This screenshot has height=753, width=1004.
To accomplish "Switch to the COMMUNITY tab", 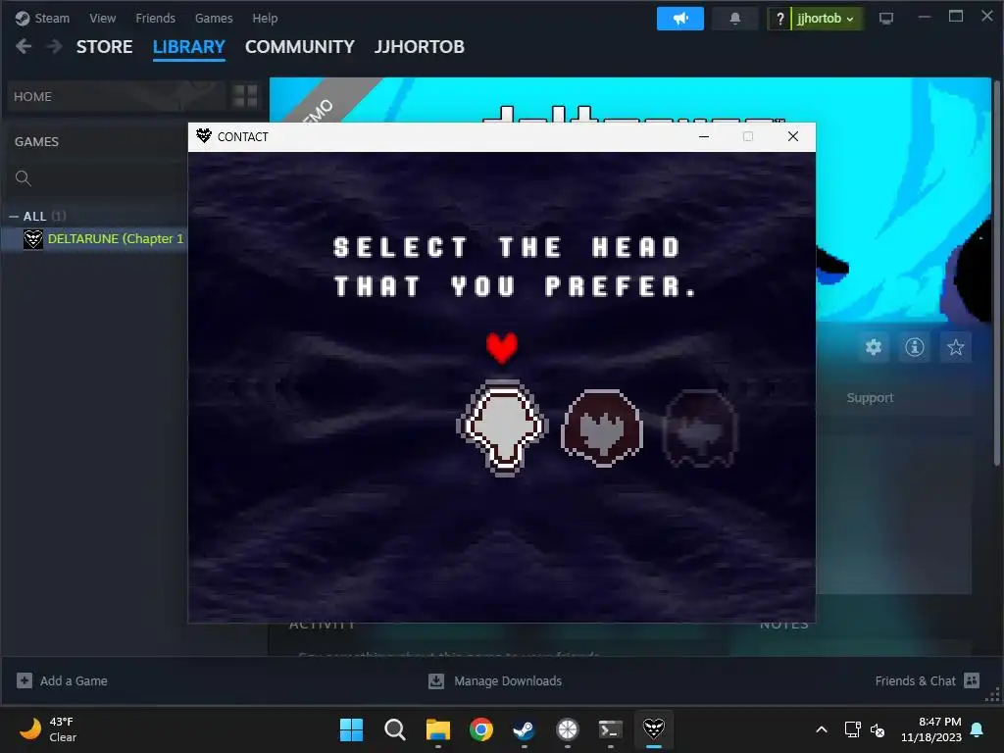I will tap(300, 47).
